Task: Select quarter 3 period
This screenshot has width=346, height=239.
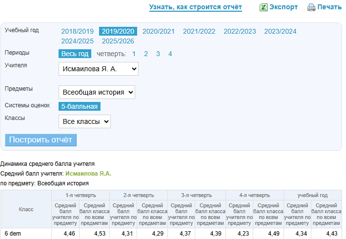Action: coord(158,54)
